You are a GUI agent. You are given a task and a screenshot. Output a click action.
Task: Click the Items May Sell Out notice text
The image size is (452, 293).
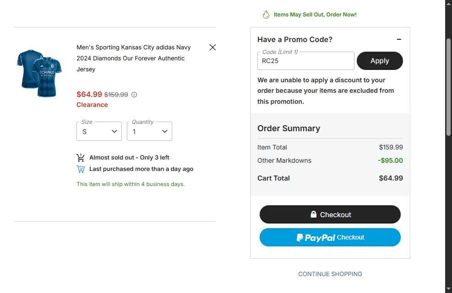(x=315, y=15)
